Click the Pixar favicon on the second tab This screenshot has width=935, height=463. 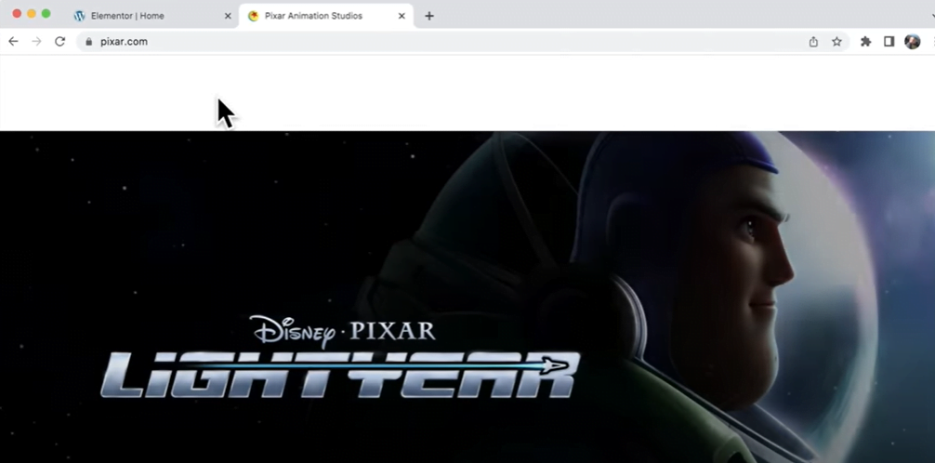point(253,16)
